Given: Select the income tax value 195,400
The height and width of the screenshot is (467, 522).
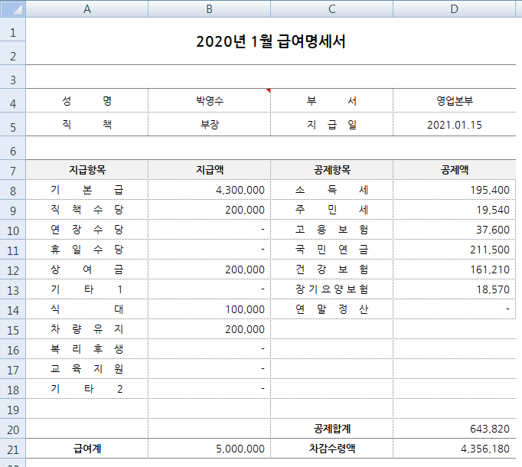Looking at the screenshot, I should coord(454,190).
